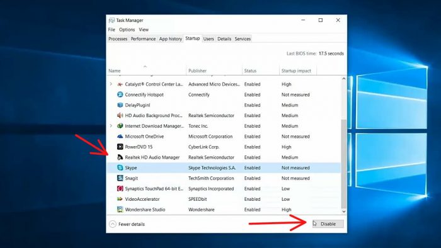Viewport: 441px width, 248px height.
Task: Sort by the Publisher column header
Action: pos(214,70)
